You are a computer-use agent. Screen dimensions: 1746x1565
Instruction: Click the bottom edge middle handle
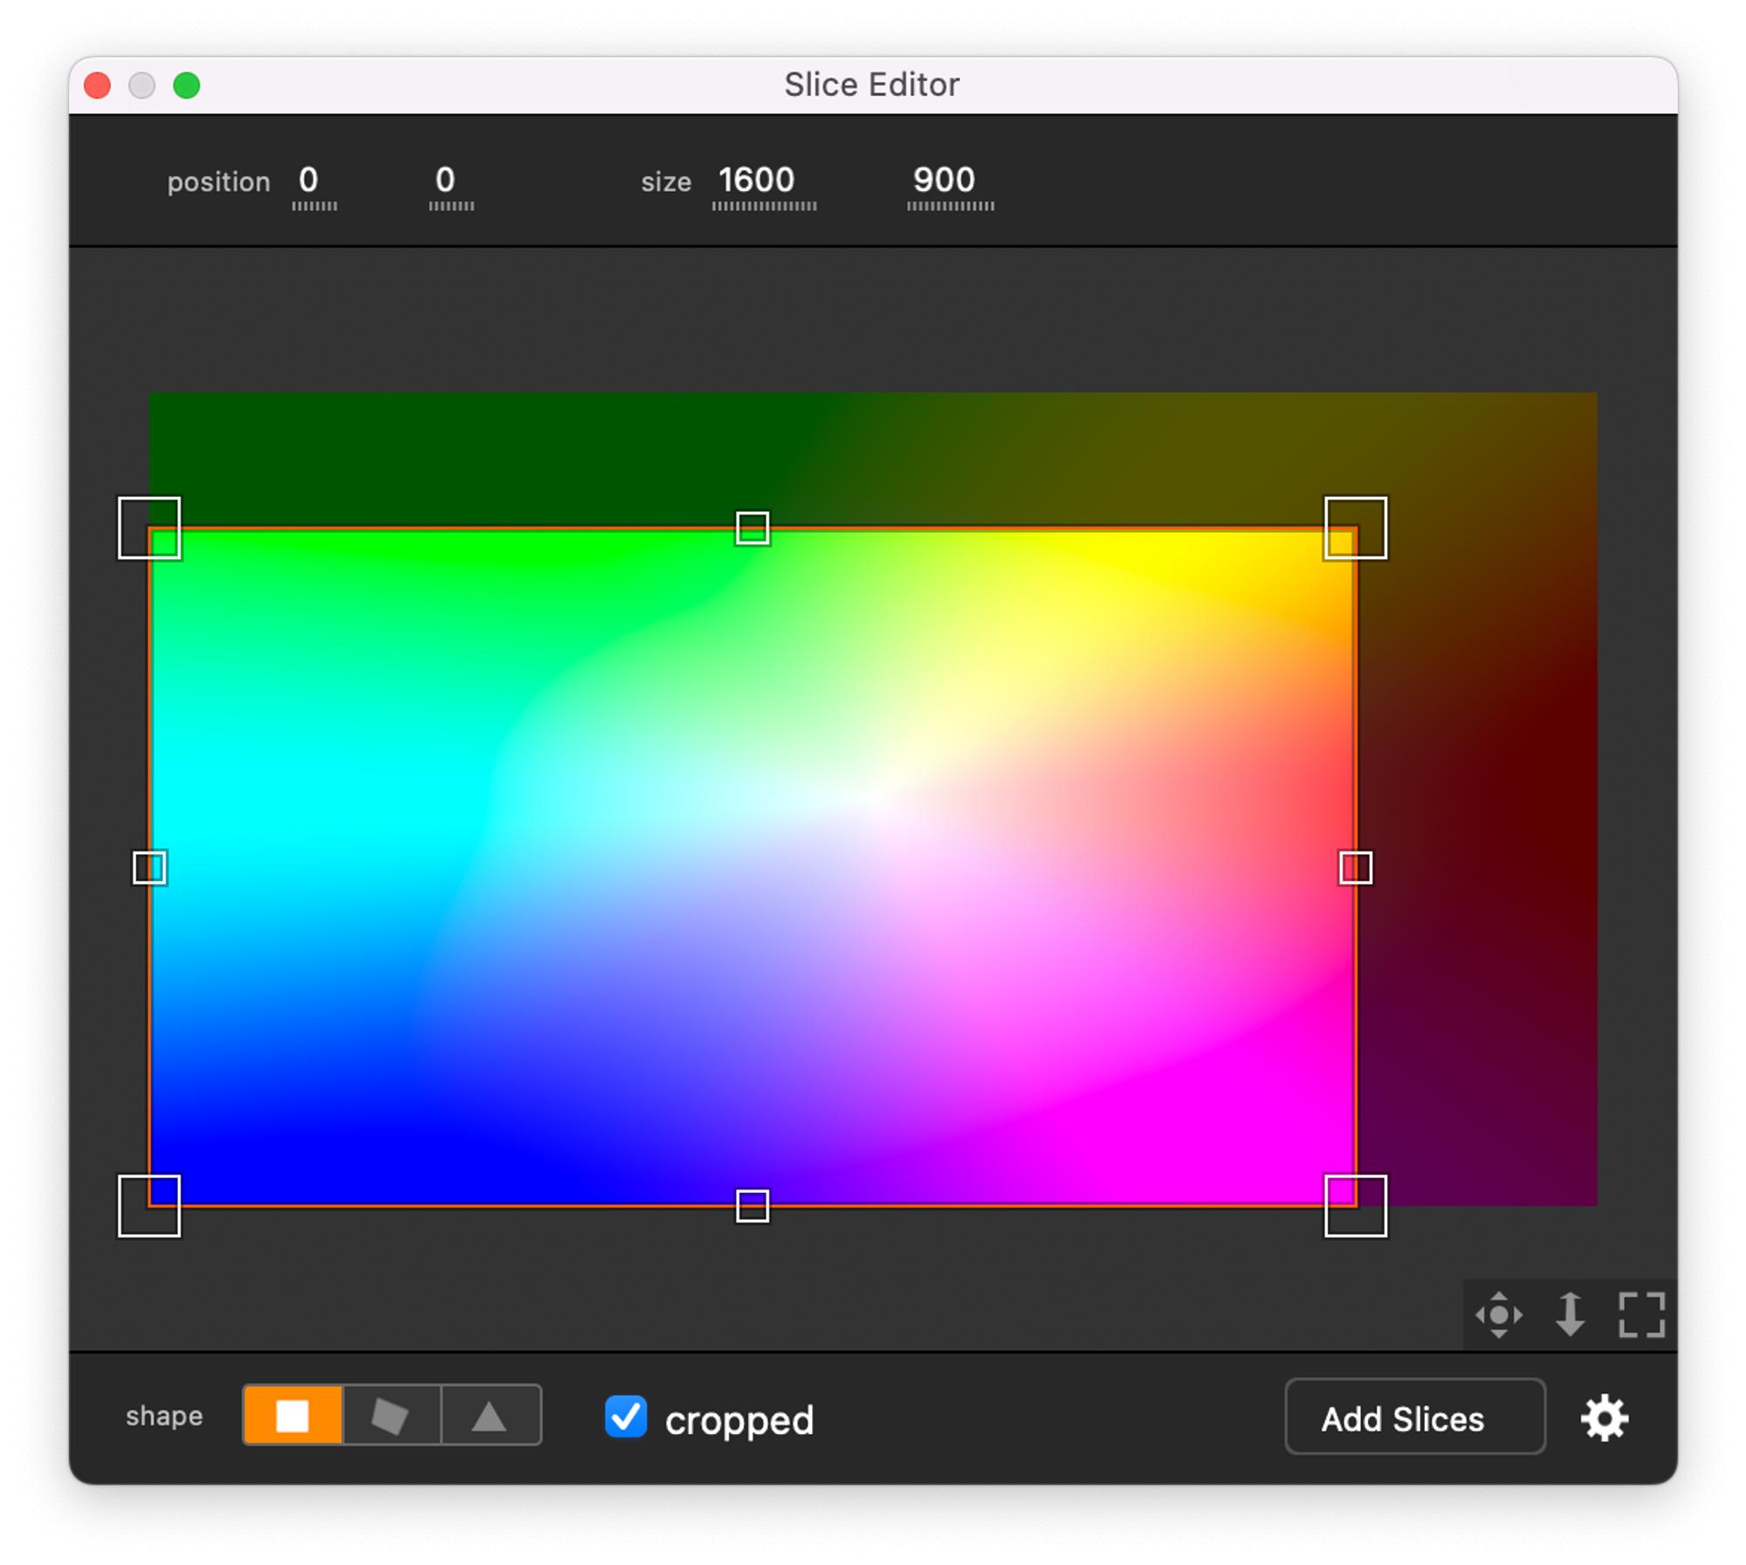click(x=753, y=1206)
